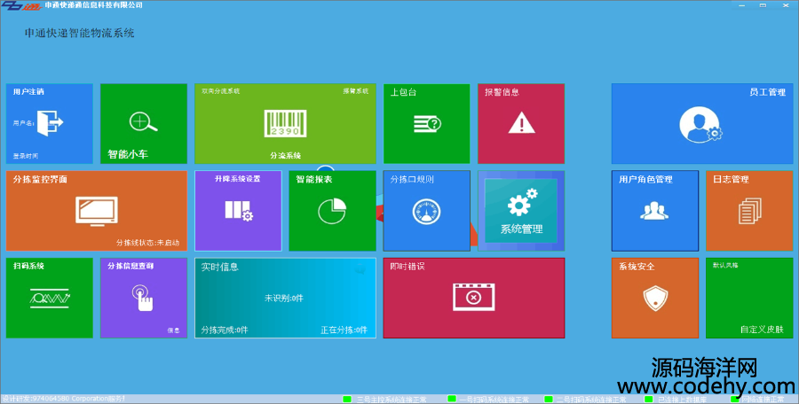The image size is (799, 404).
Task: Open the 报警信息 warning triangle tile
Action: point(521,124)
